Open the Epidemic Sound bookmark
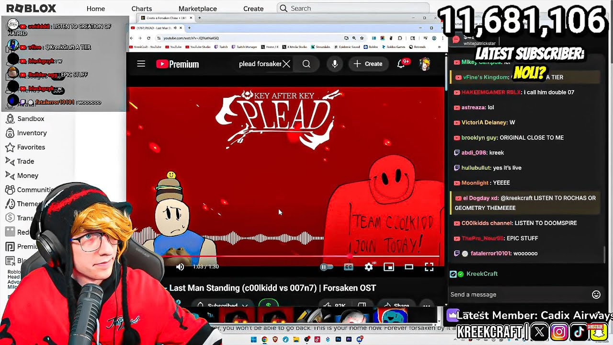The image size is (613, 345). (x=347, y=47)
